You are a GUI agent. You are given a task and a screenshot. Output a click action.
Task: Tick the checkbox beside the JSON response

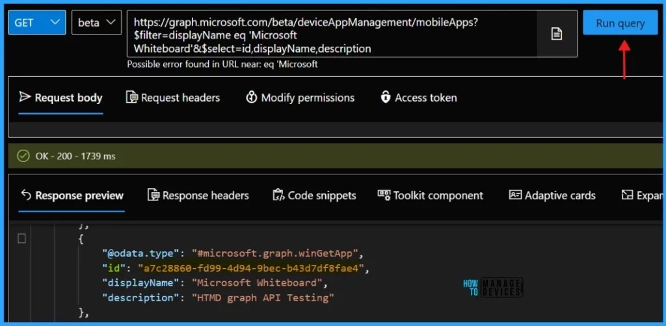click(x=21, y=239)
